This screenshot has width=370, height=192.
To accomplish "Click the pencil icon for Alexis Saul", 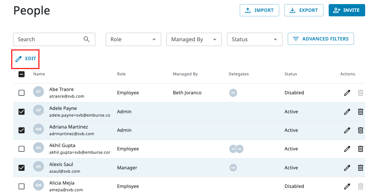I will [347, 168].
